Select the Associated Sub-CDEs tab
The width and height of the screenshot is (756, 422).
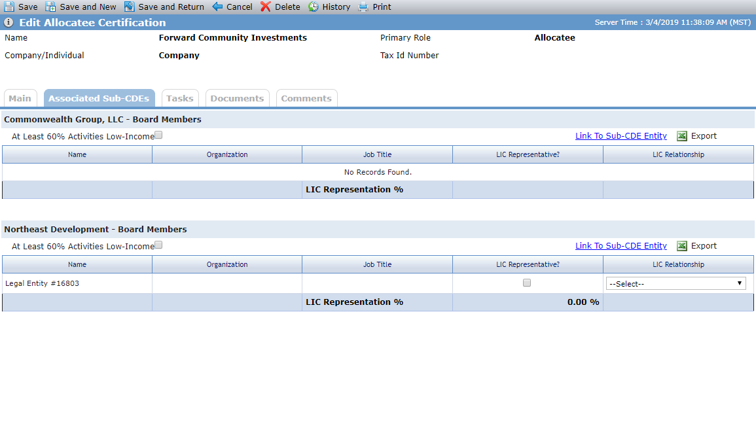99,98
